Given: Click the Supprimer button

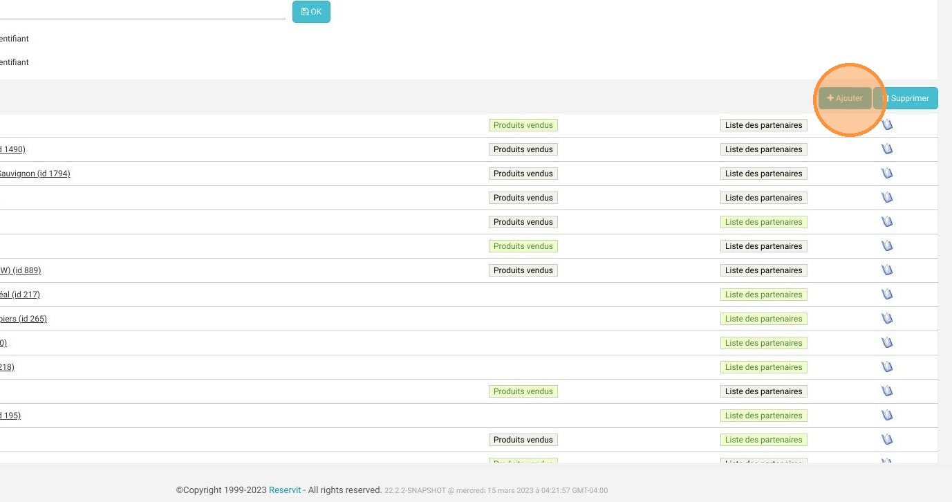Looking at the screenshot, I should (906, 98).
